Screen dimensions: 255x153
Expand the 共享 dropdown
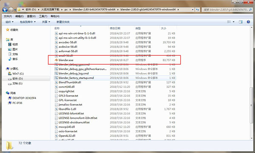click(46, 22)
